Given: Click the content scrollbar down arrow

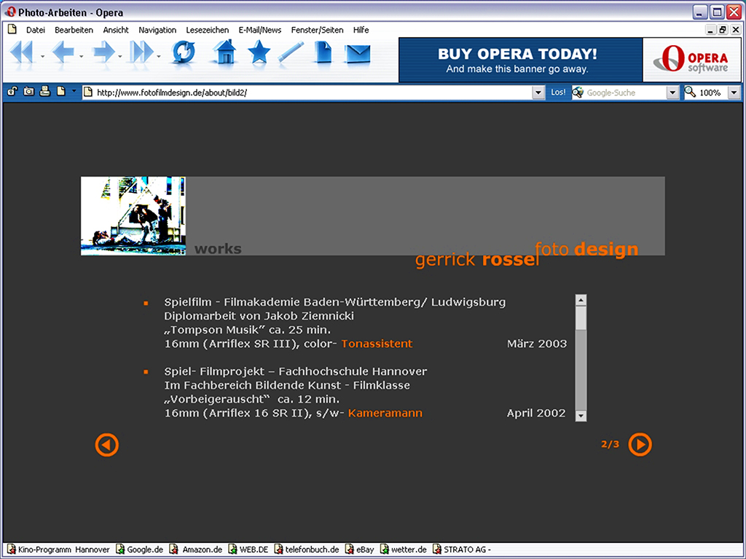Looking at the screenshot, I should tap(581, 416).
